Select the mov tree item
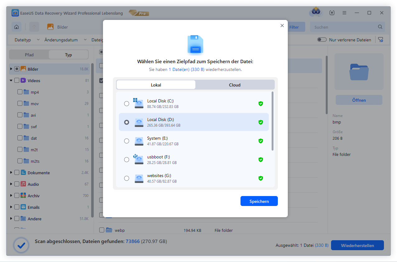 click(x=35, y=103)
